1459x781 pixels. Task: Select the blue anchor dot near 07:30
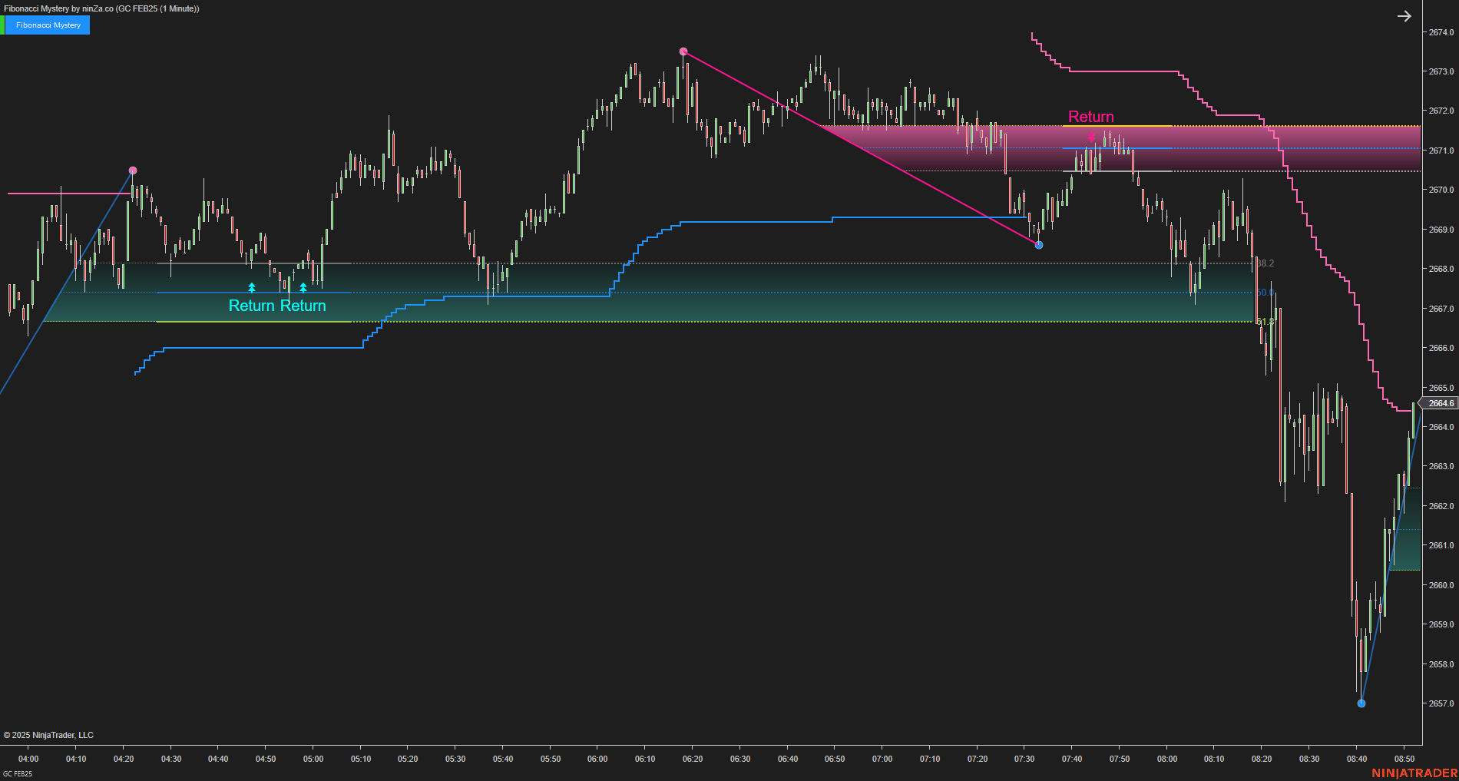[x=1039, y=245]
